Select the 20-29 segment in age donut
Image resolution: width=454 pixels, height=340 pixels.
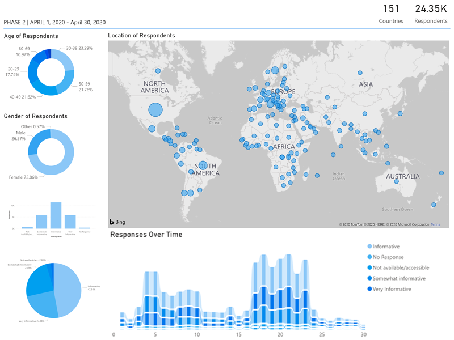tap(32, 73)
